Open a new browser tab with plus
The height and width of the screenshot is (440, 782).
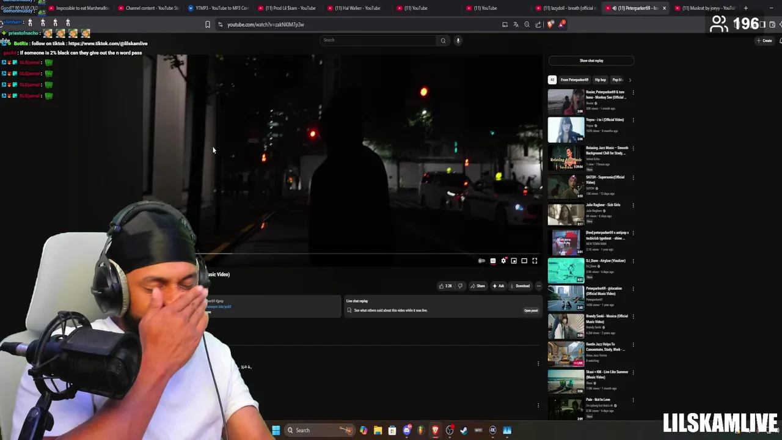click(745, 8)
